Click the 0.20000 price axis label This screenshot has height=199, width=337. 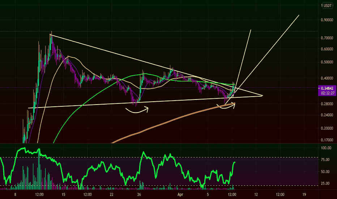point(327,128)
